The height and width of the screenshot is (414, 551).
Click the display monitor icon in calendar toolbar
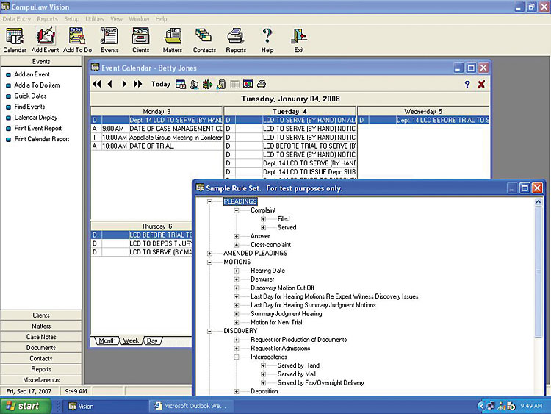pyautogui.click(x=248, y=84)
